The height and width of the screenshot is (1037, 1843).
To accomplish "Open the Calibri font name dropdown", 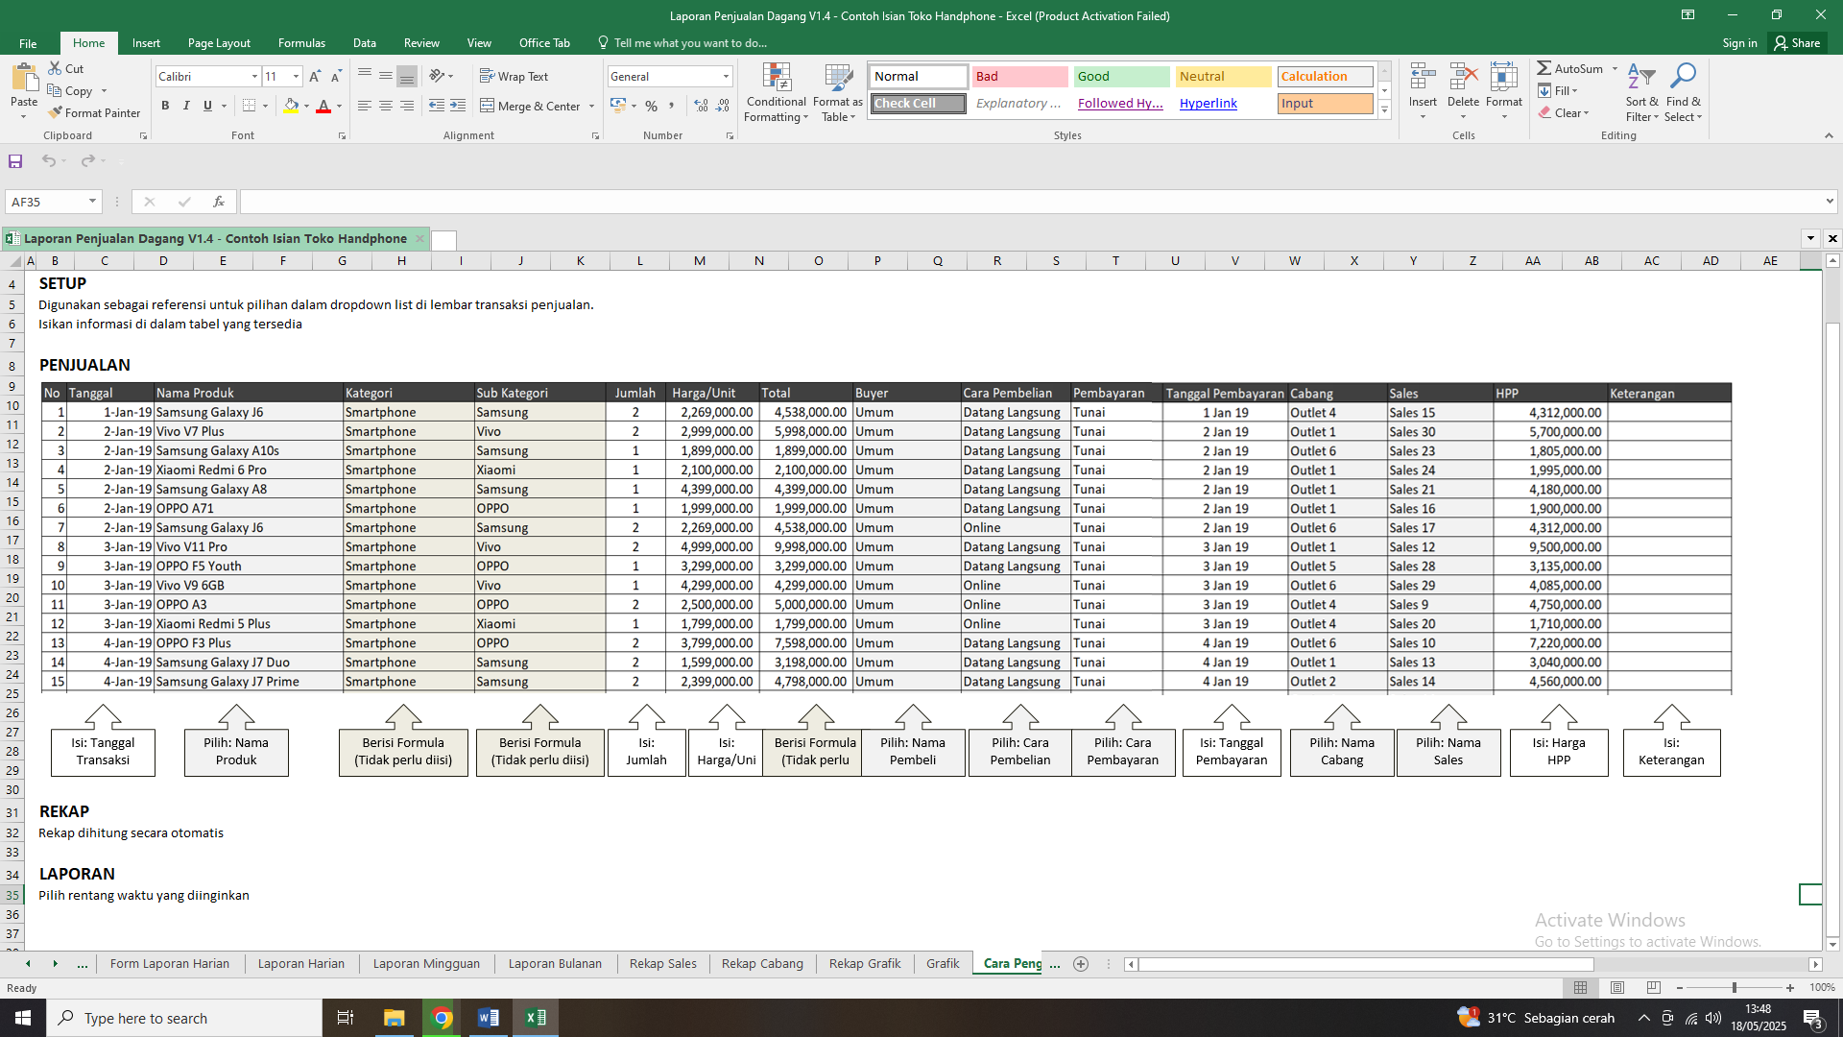I will pyautogui.click(x=254, y=77).
